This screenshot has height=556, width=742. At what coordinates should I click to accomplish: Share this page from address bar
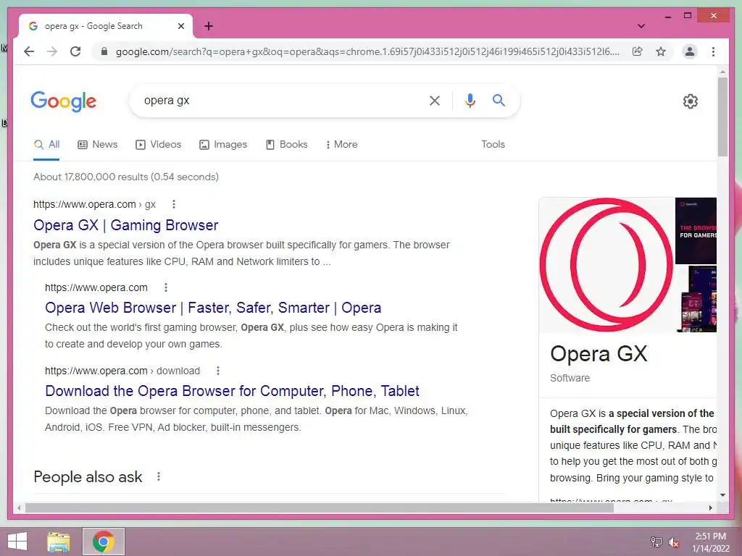(x=638, y=51)
